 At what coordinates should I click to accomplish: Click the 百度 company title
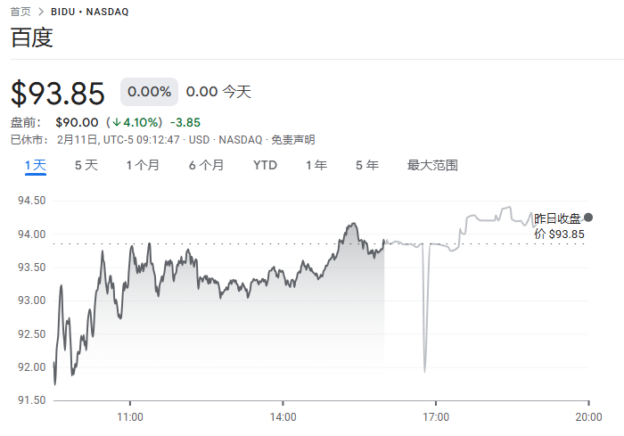click(32, 38)
